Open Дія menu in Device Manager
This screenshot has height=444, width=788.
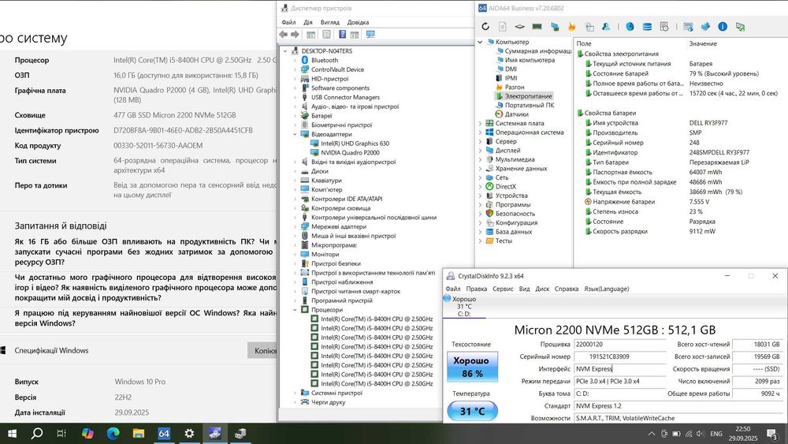tap(308, 22)
